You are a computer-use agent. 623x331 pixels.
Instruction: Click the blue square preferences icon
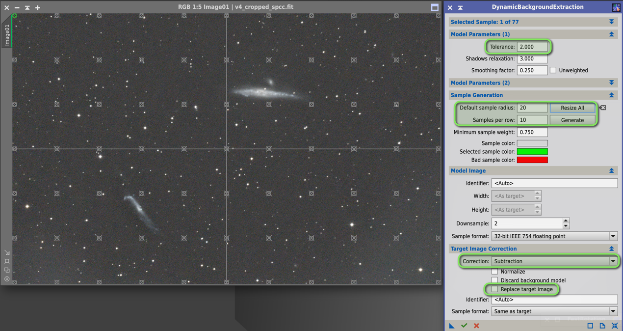(590, 326)
